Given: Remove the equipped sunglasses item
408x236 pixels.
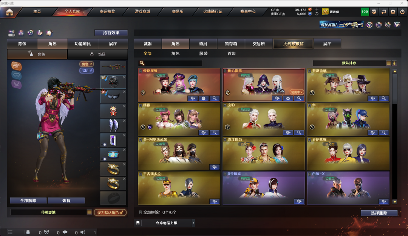Looking at the screenshot, I should click(x=124, y=92).
